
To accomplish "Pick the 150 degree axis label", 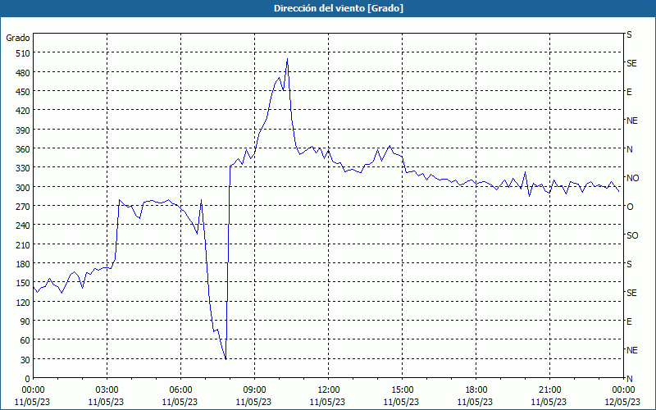I will [23, 283].
